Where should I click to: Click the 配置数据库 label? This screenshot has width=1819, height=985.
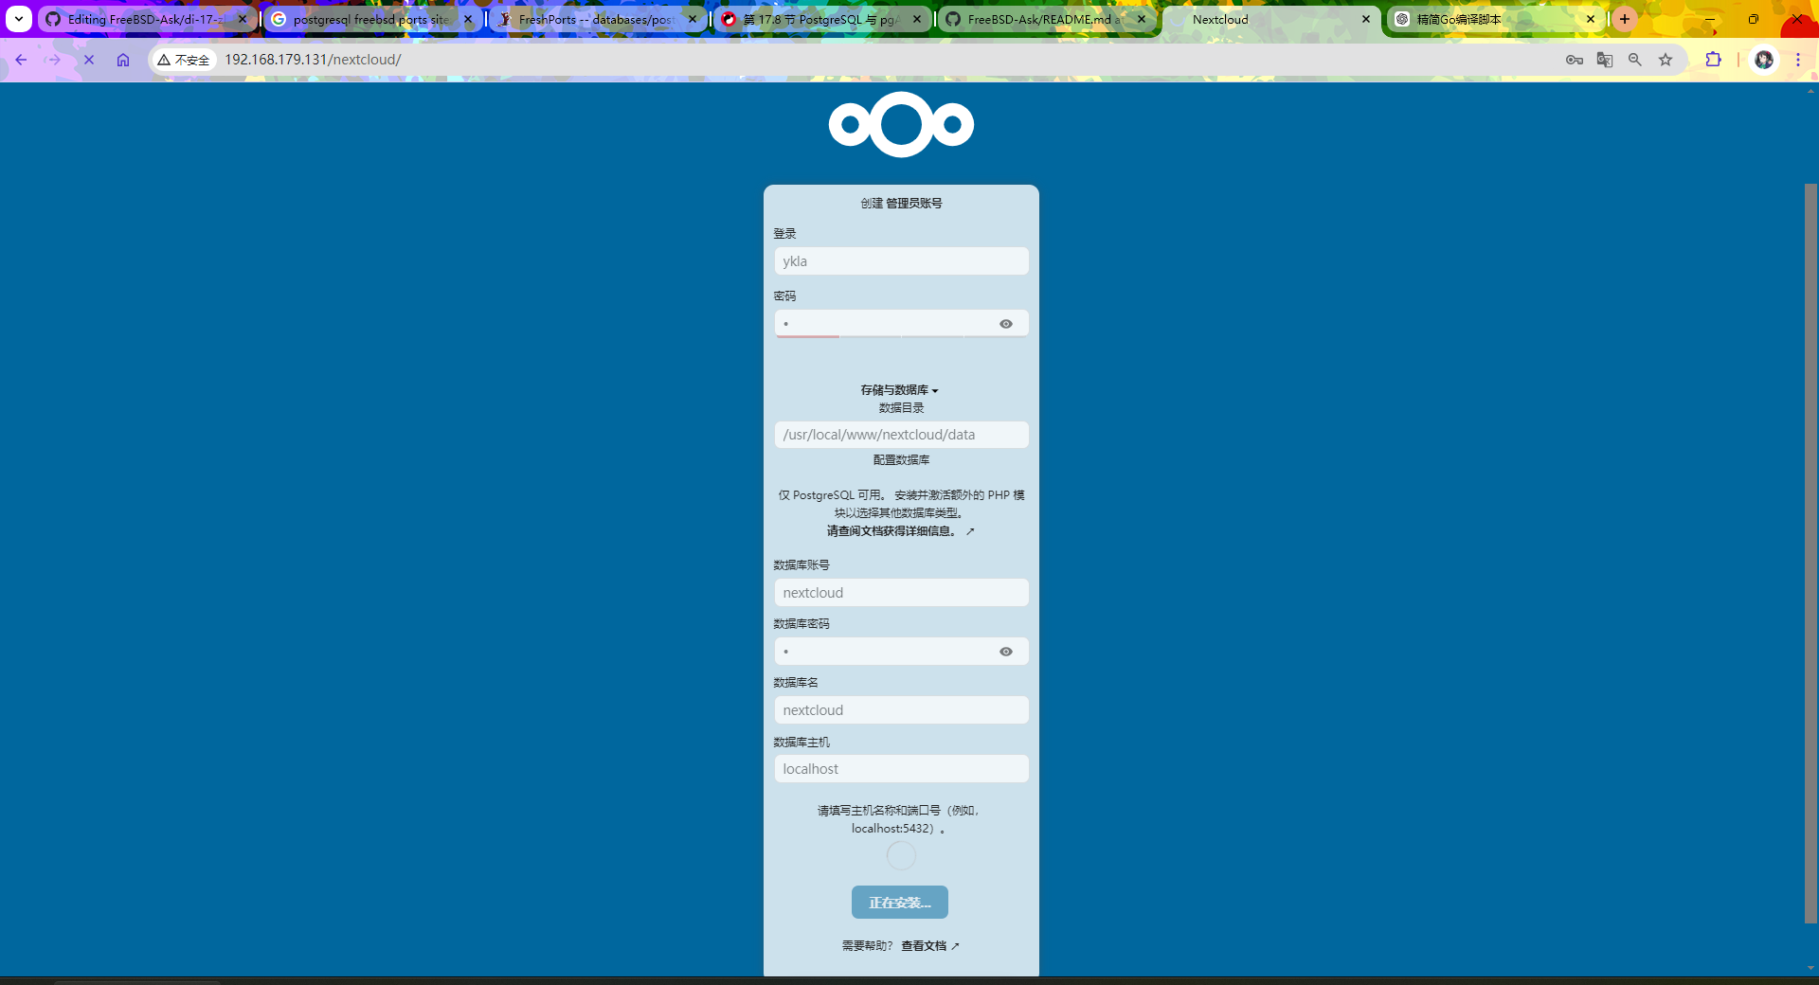coord(901,460)
